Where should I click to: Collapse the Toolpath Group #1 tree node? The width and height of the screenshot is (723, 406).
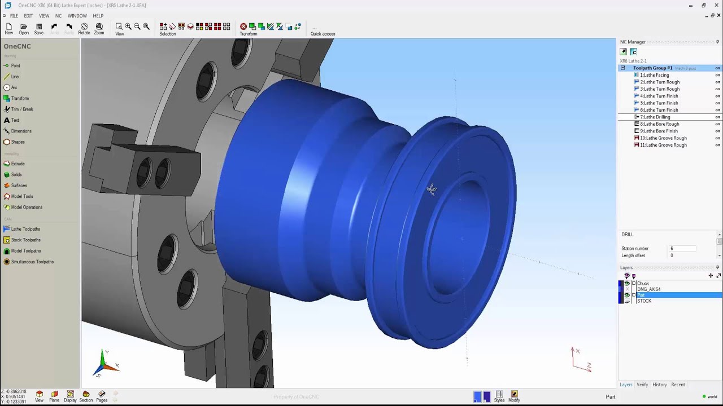pyautogui.click(x=622, y=68)
